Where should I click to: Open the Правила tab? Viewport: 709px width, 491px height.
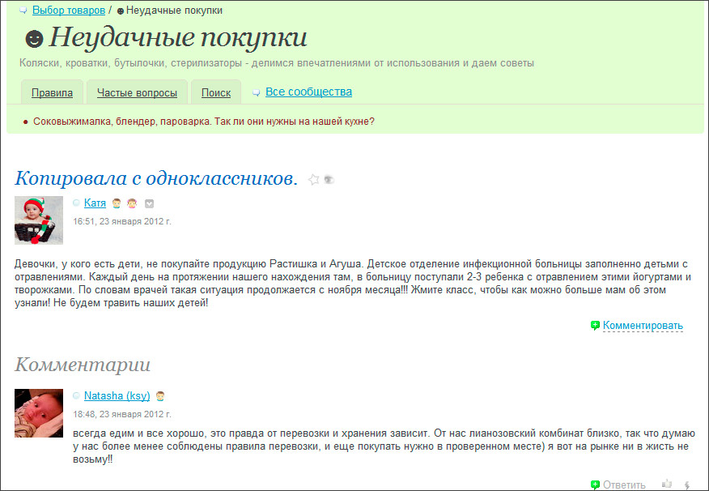point(52,92)
